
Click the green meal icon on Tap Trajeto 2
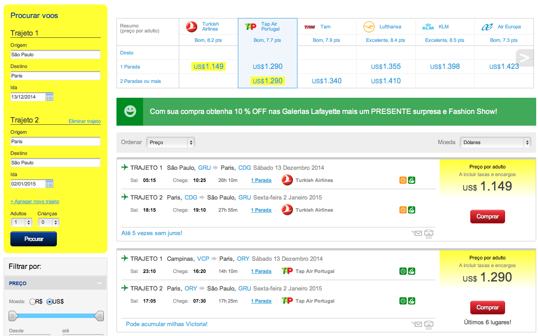412,301
